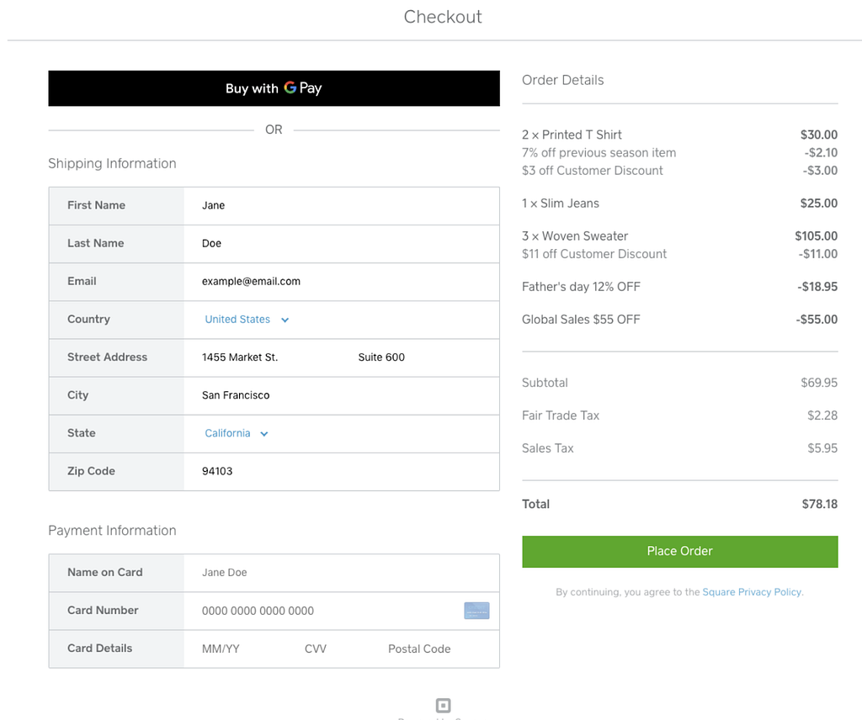Click the Zip Code field showing 94103
Image resolution: width=862 pixels, height=720 pixels.
pos(342,471)
